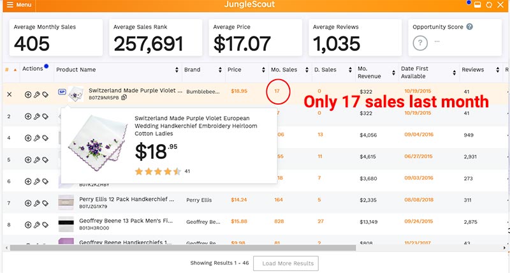This screenshot has height=273, width=510.
Task: Click tag icon on Geoffrey Beene 13 Pack row
Action: point(45,225)
